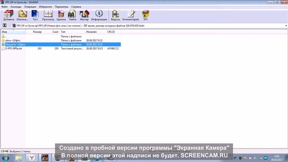The width and height of the screenshot is (288, 162).
Task: Expand the archive path dropdown arrow
Action: pyautogui.click(x=286, y=26)
